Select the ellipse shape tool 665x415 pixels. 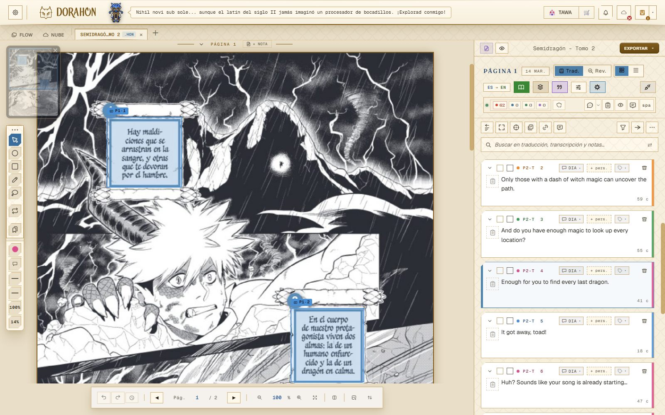coord(15,153)
